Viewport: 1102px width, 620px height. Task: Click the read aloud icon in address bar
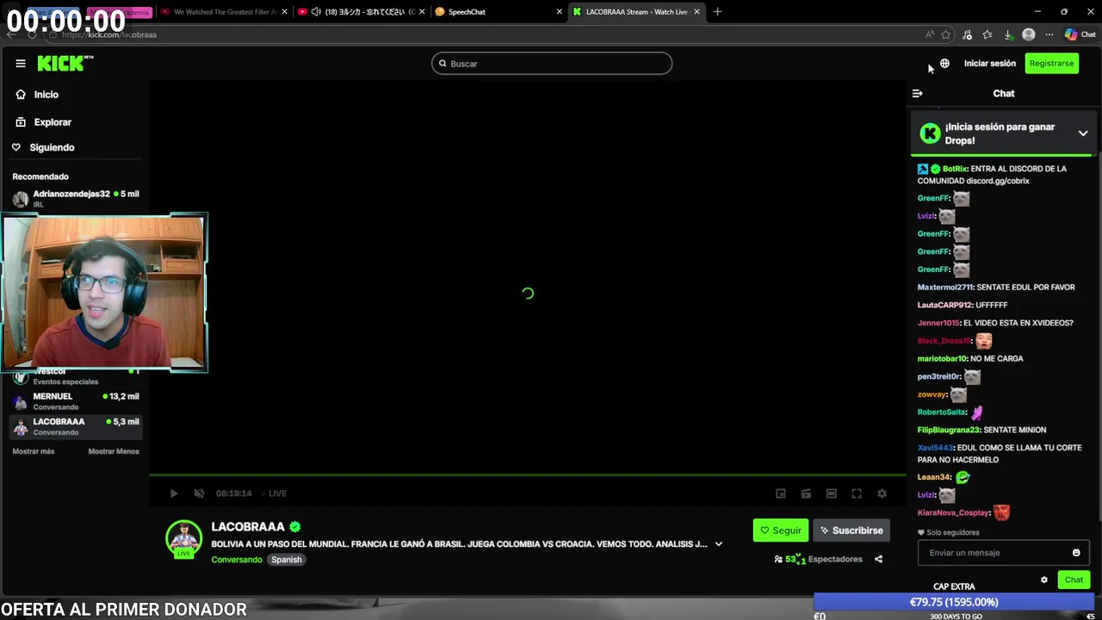[930, 34]
